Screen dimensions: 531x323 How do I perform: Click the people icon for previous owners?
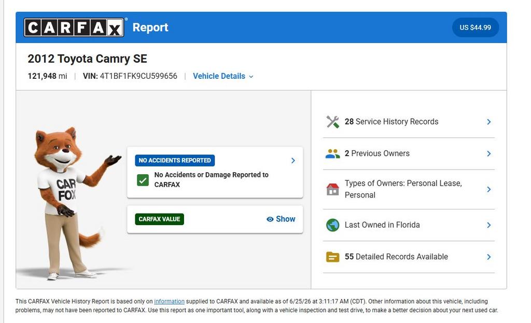(332, 153)
